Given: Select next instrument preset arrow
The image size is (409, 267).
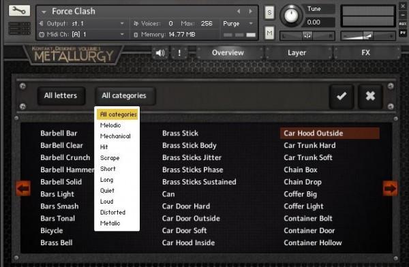Looking at the screenshot, I should (x=250, y=11).
